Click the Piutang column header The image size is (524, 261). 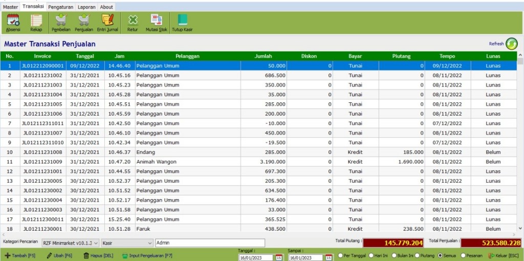(x=401, y=56)
